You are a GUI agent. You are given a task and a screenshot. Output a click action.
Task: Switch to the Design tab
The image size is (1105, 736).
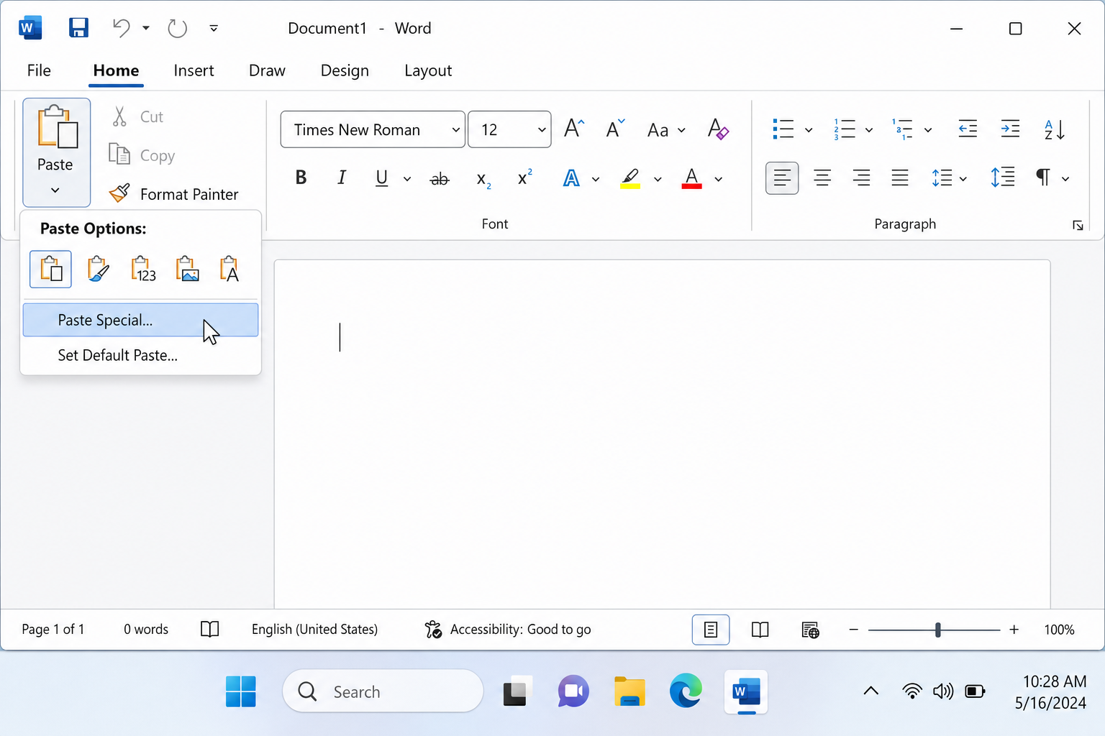345,70
